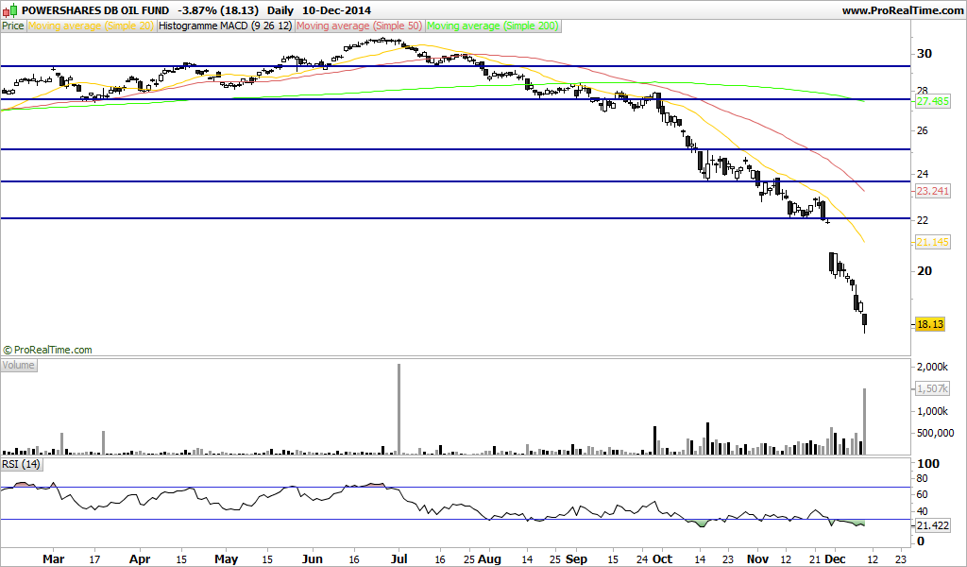Click the 1,000k volume axis label
Image resolution: width=967 pixels, height=567 pixels.
point(932,411)
